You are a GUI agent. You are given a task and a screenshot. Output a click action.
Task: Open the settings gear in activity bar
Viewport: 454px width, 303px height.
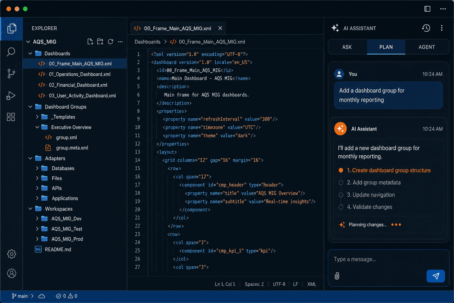click(12, 254)
